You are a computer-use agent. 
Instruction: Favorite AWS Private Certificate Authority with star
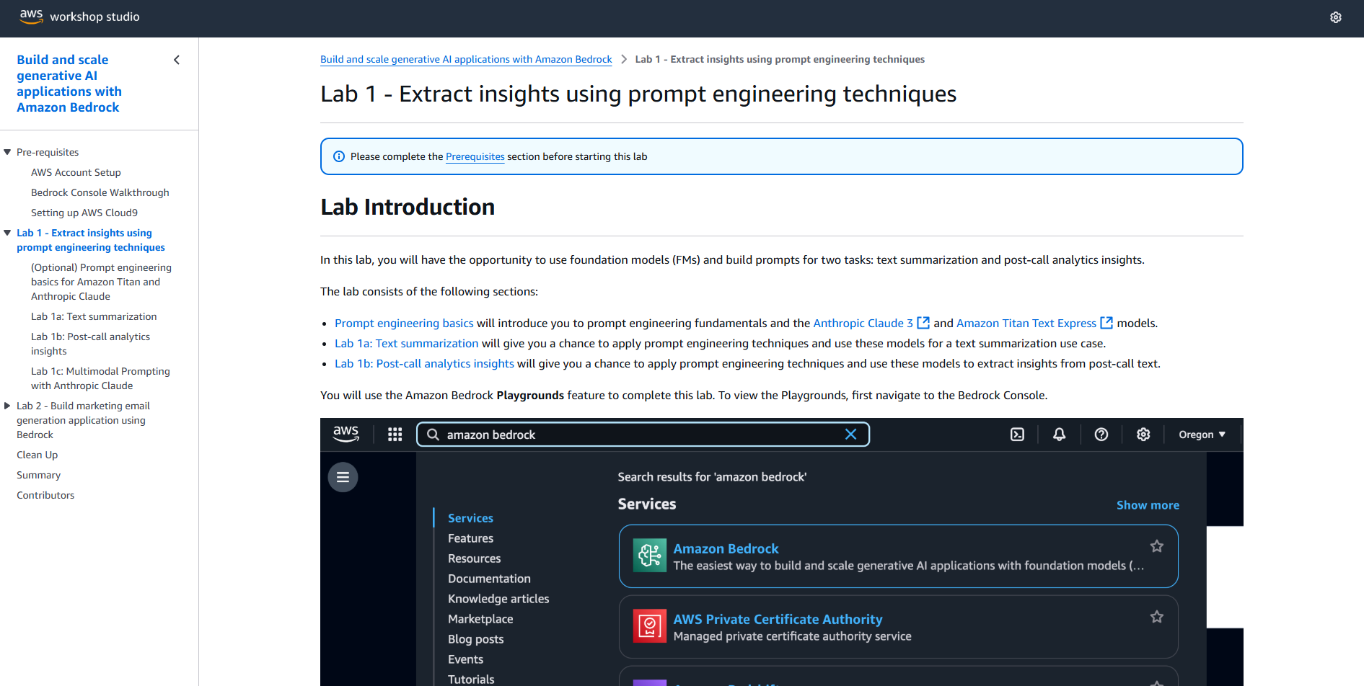click(x=1156, y=617)
